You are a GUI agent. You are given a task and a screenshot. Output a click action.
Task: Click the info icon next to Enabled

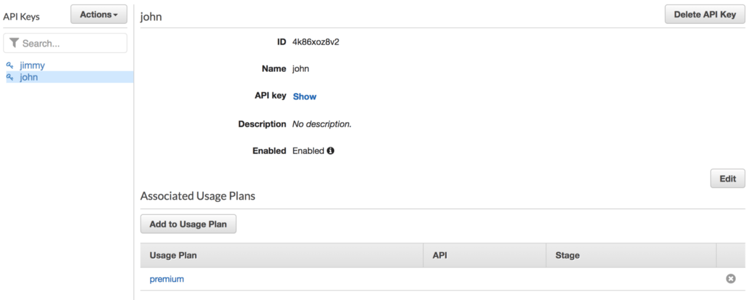[330, 151]
